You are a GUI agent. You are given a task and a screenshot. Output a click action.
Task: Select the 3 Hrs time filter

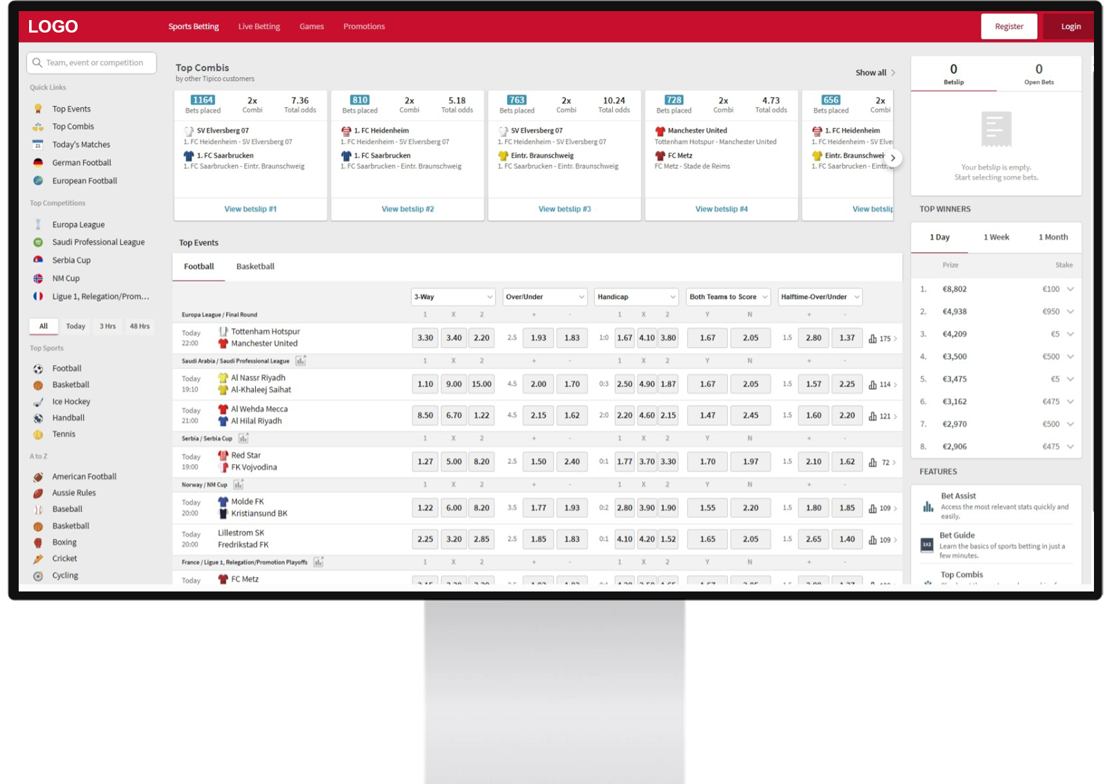[x=107, y=326]
